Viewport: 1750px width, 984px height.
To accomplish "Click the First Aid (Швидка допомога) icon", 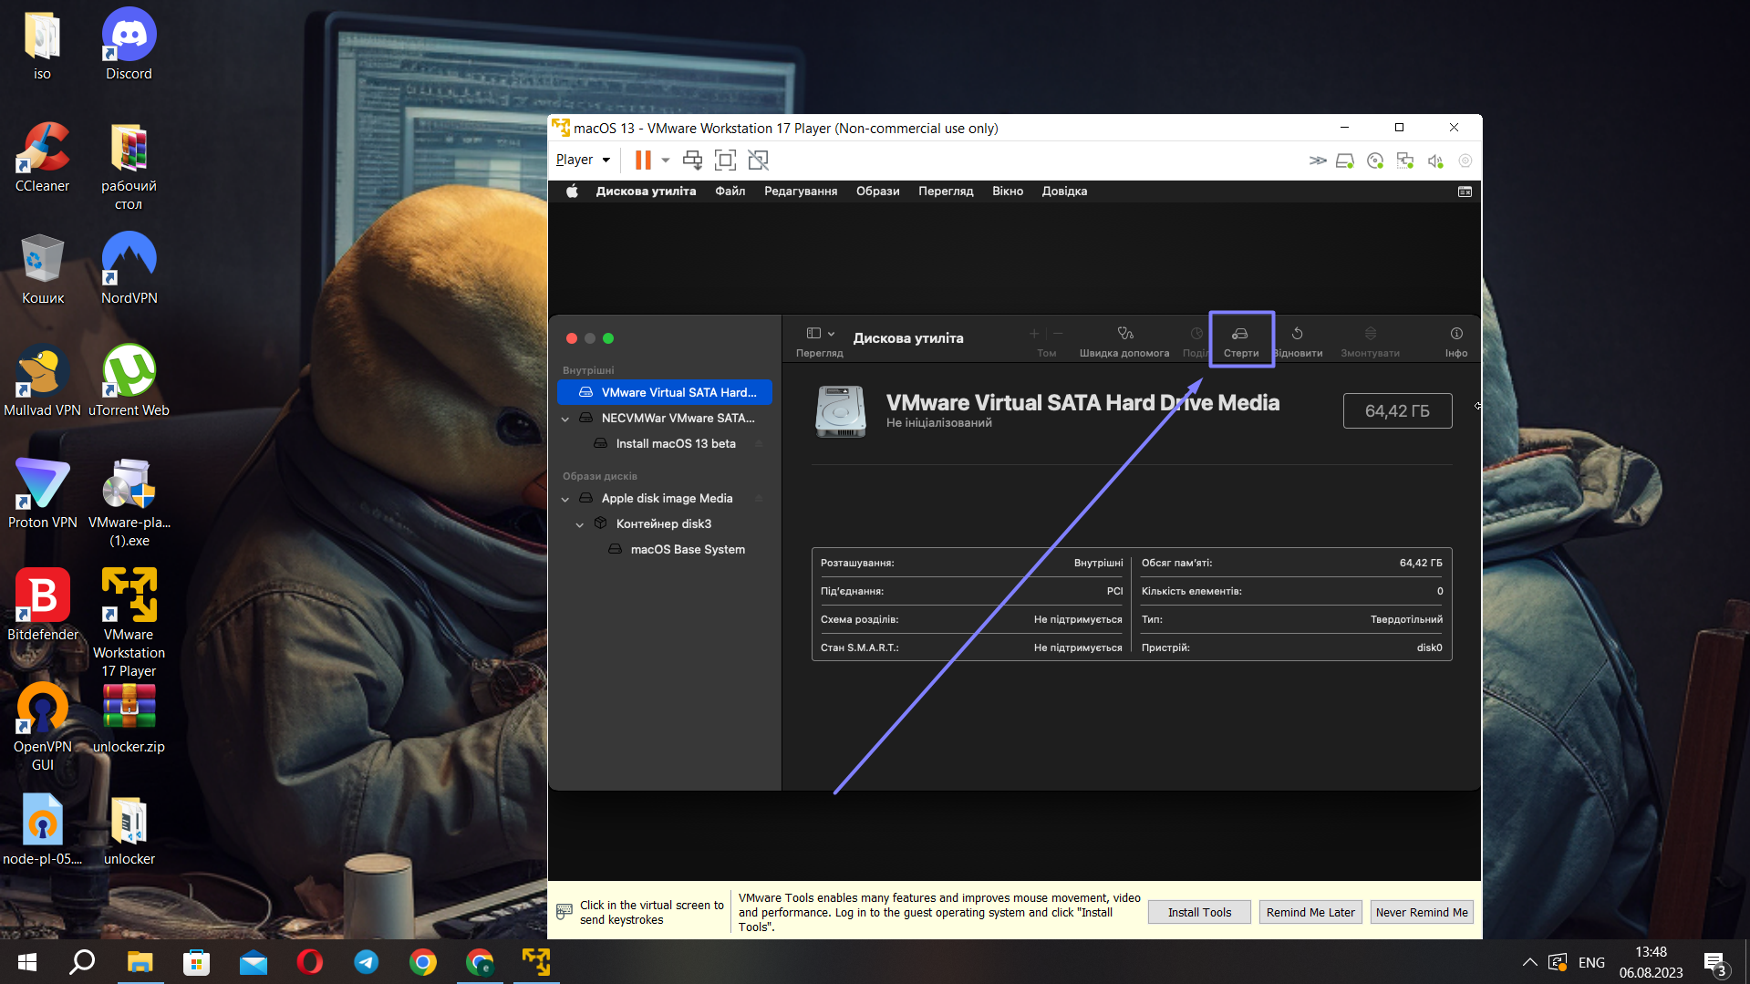I will click(1125, 334).
